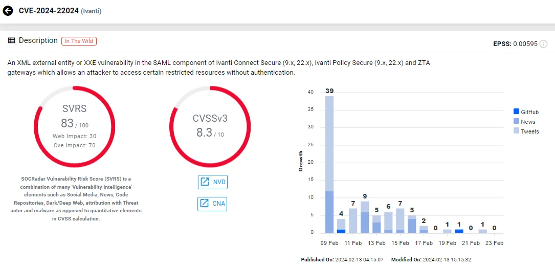555x267 pixels.
Task: Click the EPSS info icon
Action: [x=543, y=44]
